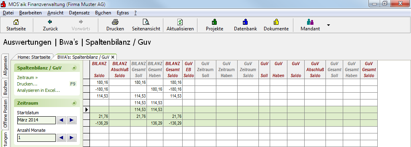Click the GuV Zeitraum Soll header
411x147 pixels.
(x=205, y=70)
